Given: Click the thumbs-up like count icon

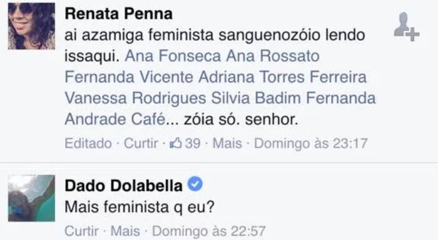Looking at the screenshot, I should tap(176, 144).
